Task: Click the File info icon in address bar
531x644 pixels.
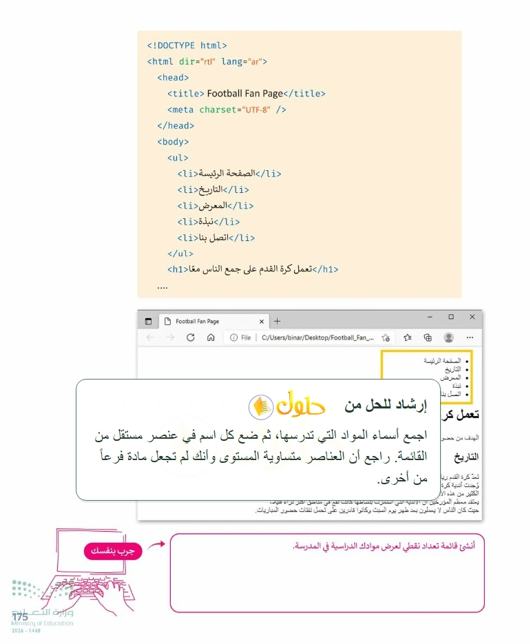Action: [x=233, y=337]
